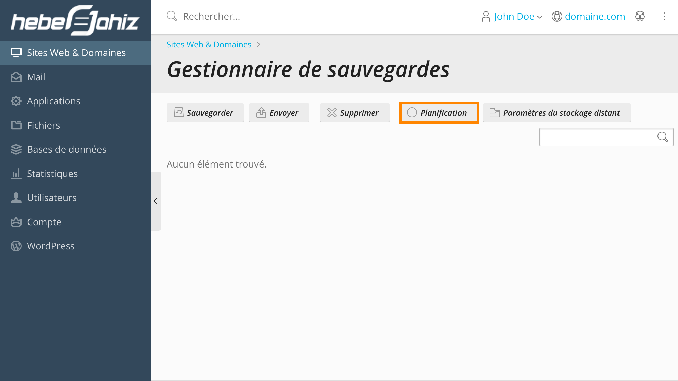Open Statistiques in the sidebar
Image resolution: width=678 pixels, height=381 pixels.
[75, 174]
